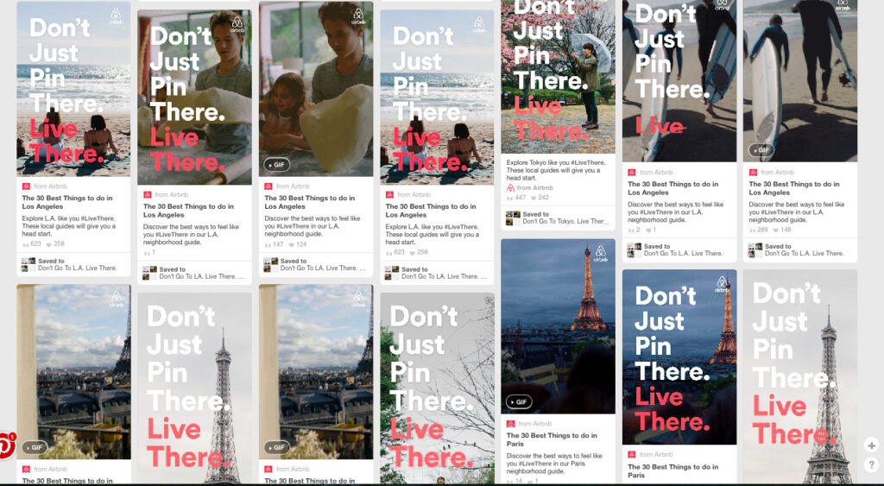Click the heart icon showing 124 likes
This screenshot has height=486, width=884.
coord(292,244)
